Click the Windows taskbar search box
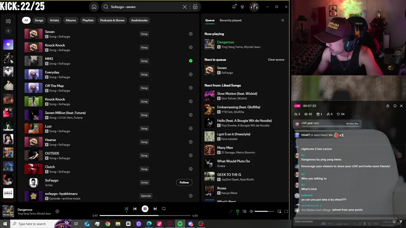Image resolution: width=406 pixels, height=228 pixels. pos(41,224)
